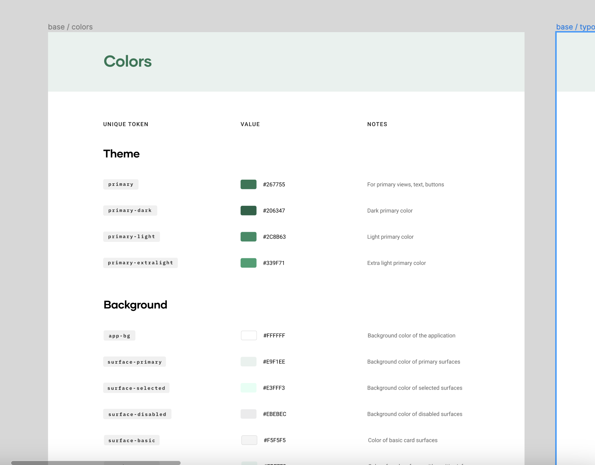Click the "Theme" section heading
The height and width of the screenshot is (465, 595).
(121, 154)
